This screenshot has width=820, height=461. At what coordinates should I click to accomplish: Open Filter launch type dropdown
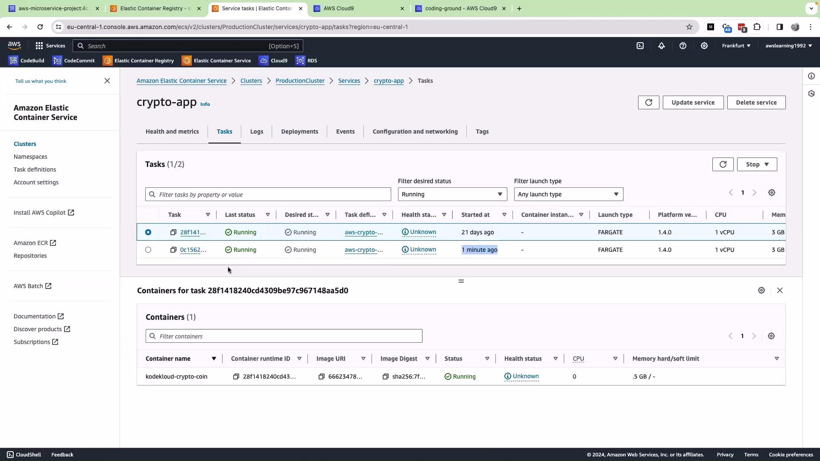point(568,194)
